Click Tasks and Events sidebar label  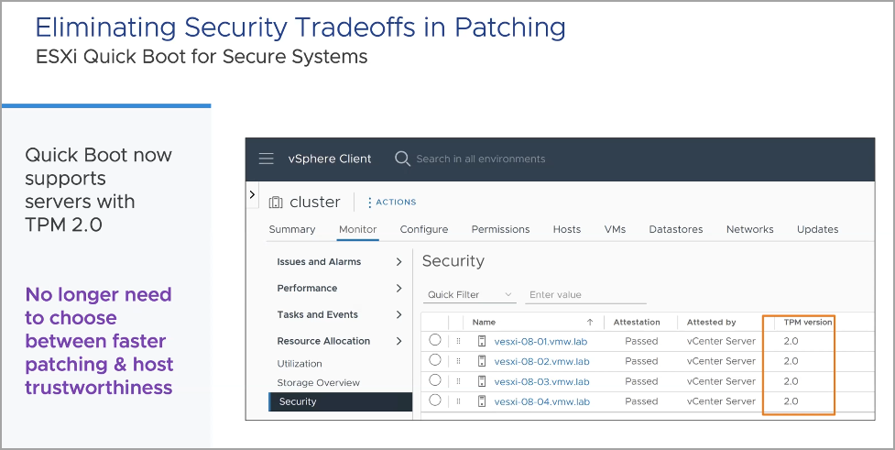pyautogui.click(x=317, y=314)
